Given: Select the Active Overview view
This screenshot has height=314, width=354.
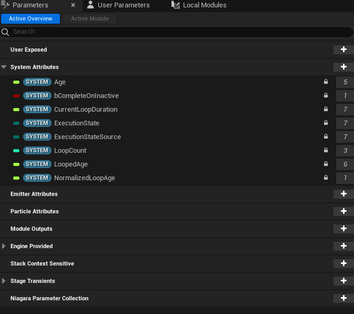Looking at the screenshot, I should tap(31, 18).
